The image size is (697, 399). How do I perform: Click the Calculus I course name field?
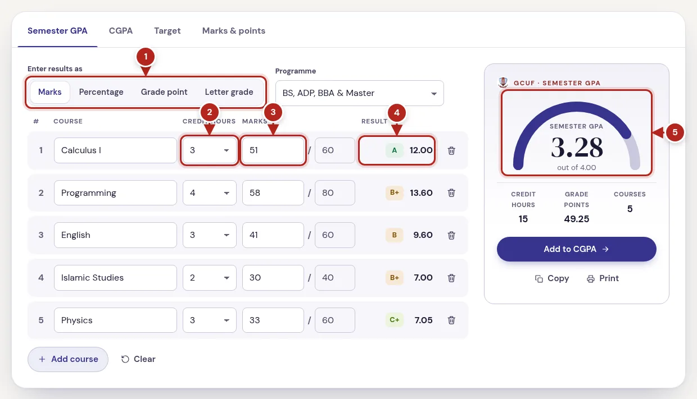pos(115,150)
